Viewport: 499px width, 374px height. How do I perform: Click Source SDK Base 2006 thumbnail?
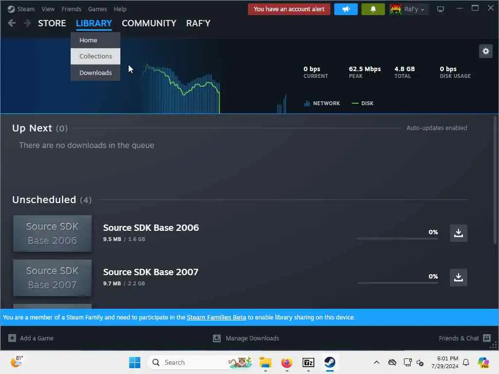pyautogui.click(x=52, y=233)
